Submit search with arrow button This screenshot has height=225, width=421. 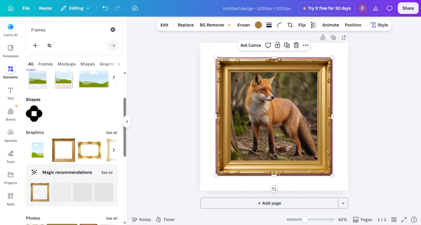click(x=113, y=45)
